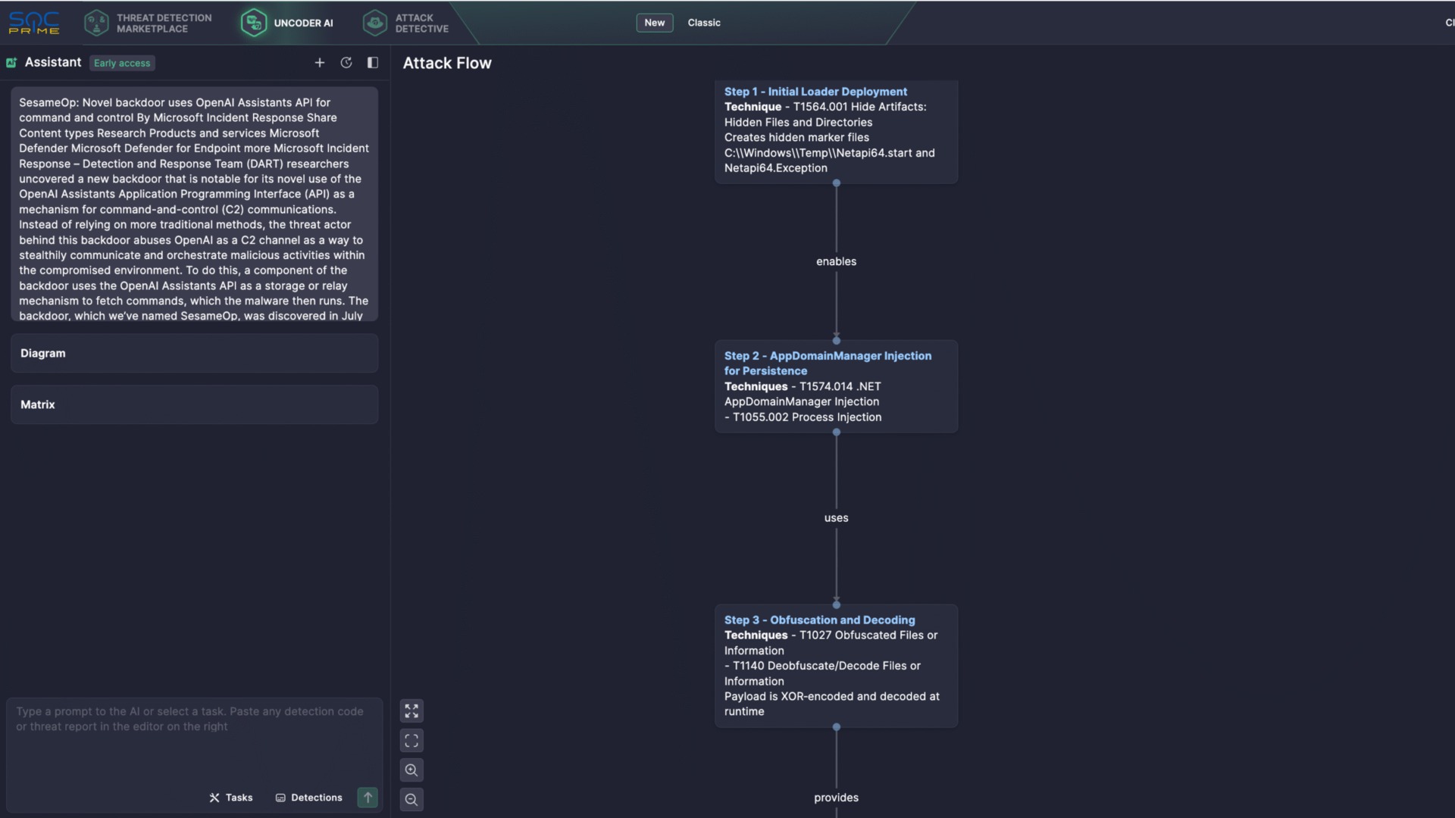Open the Detections menu

point(309,798)
